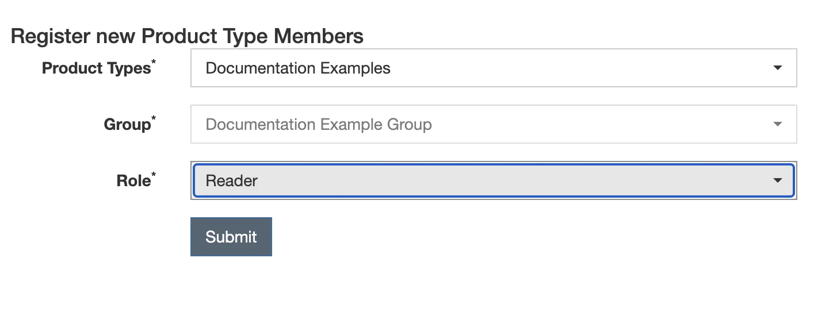The height and width of the screenshot is (331, 833).
Task: Click the selected 'Documentation Examples' text
Action: tap(298, 68)
